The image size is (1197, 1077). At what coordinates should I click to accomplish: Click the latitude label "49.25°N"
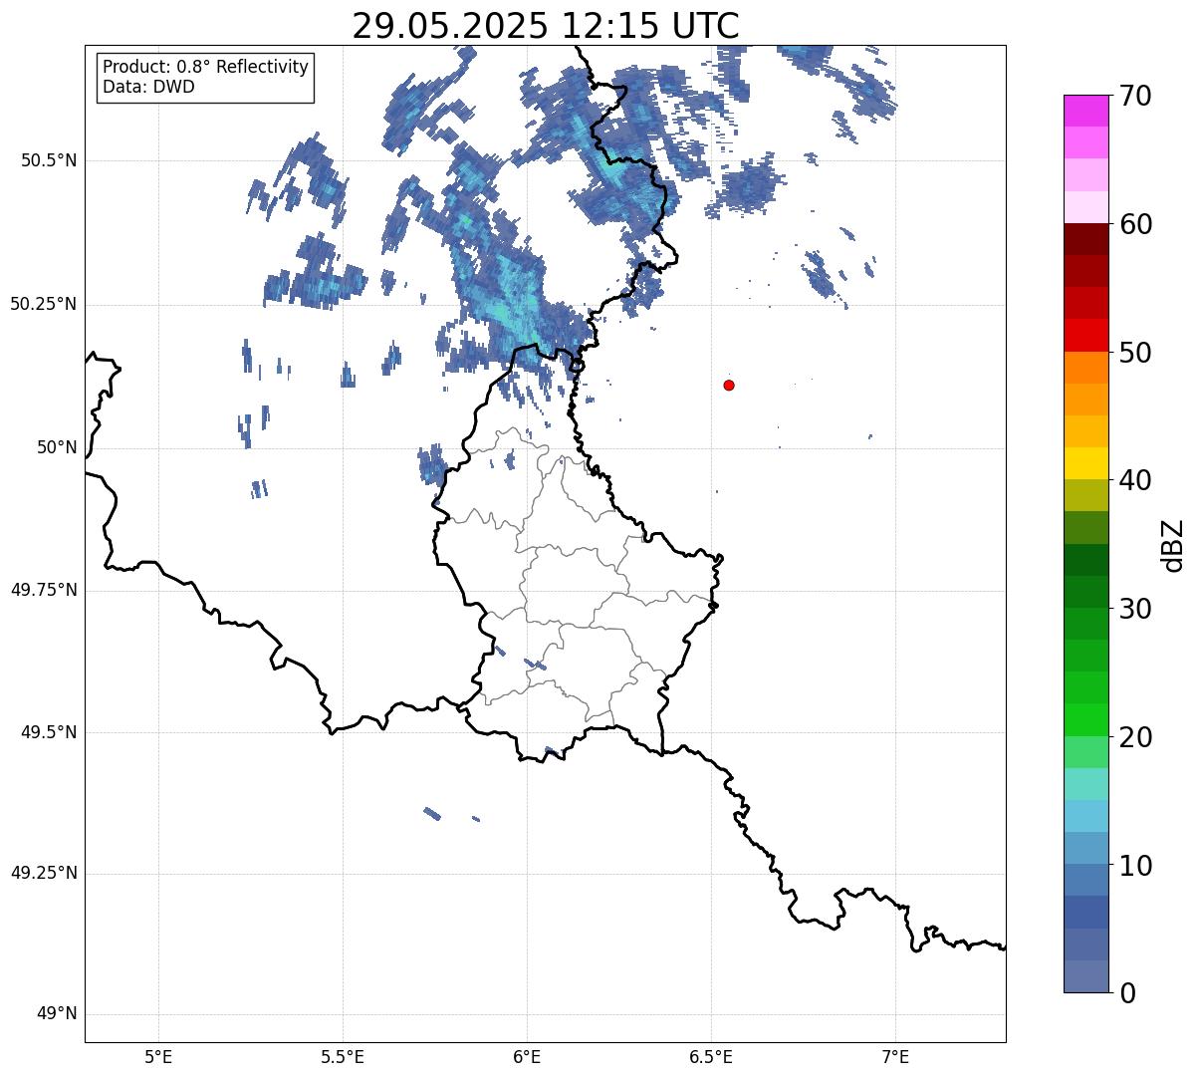point(44,874)
